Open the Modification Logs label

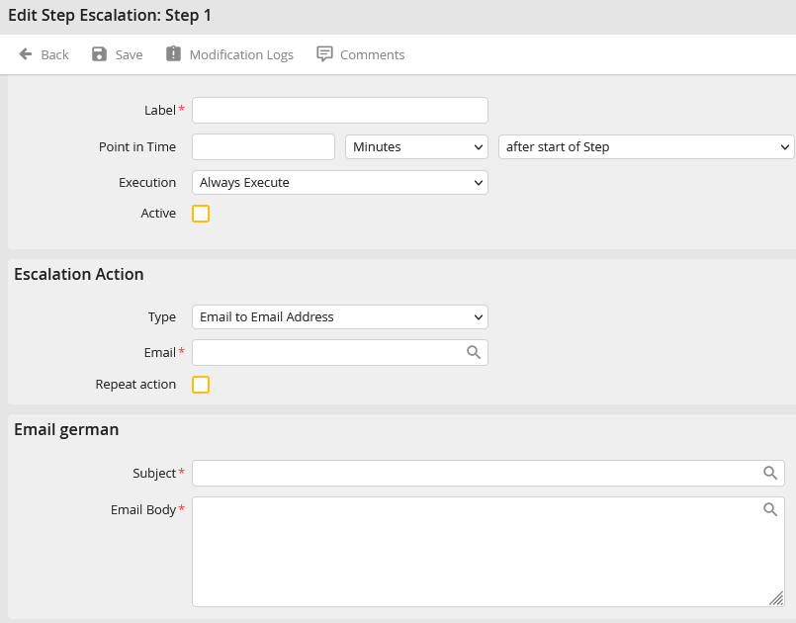(x=241, y=54)
